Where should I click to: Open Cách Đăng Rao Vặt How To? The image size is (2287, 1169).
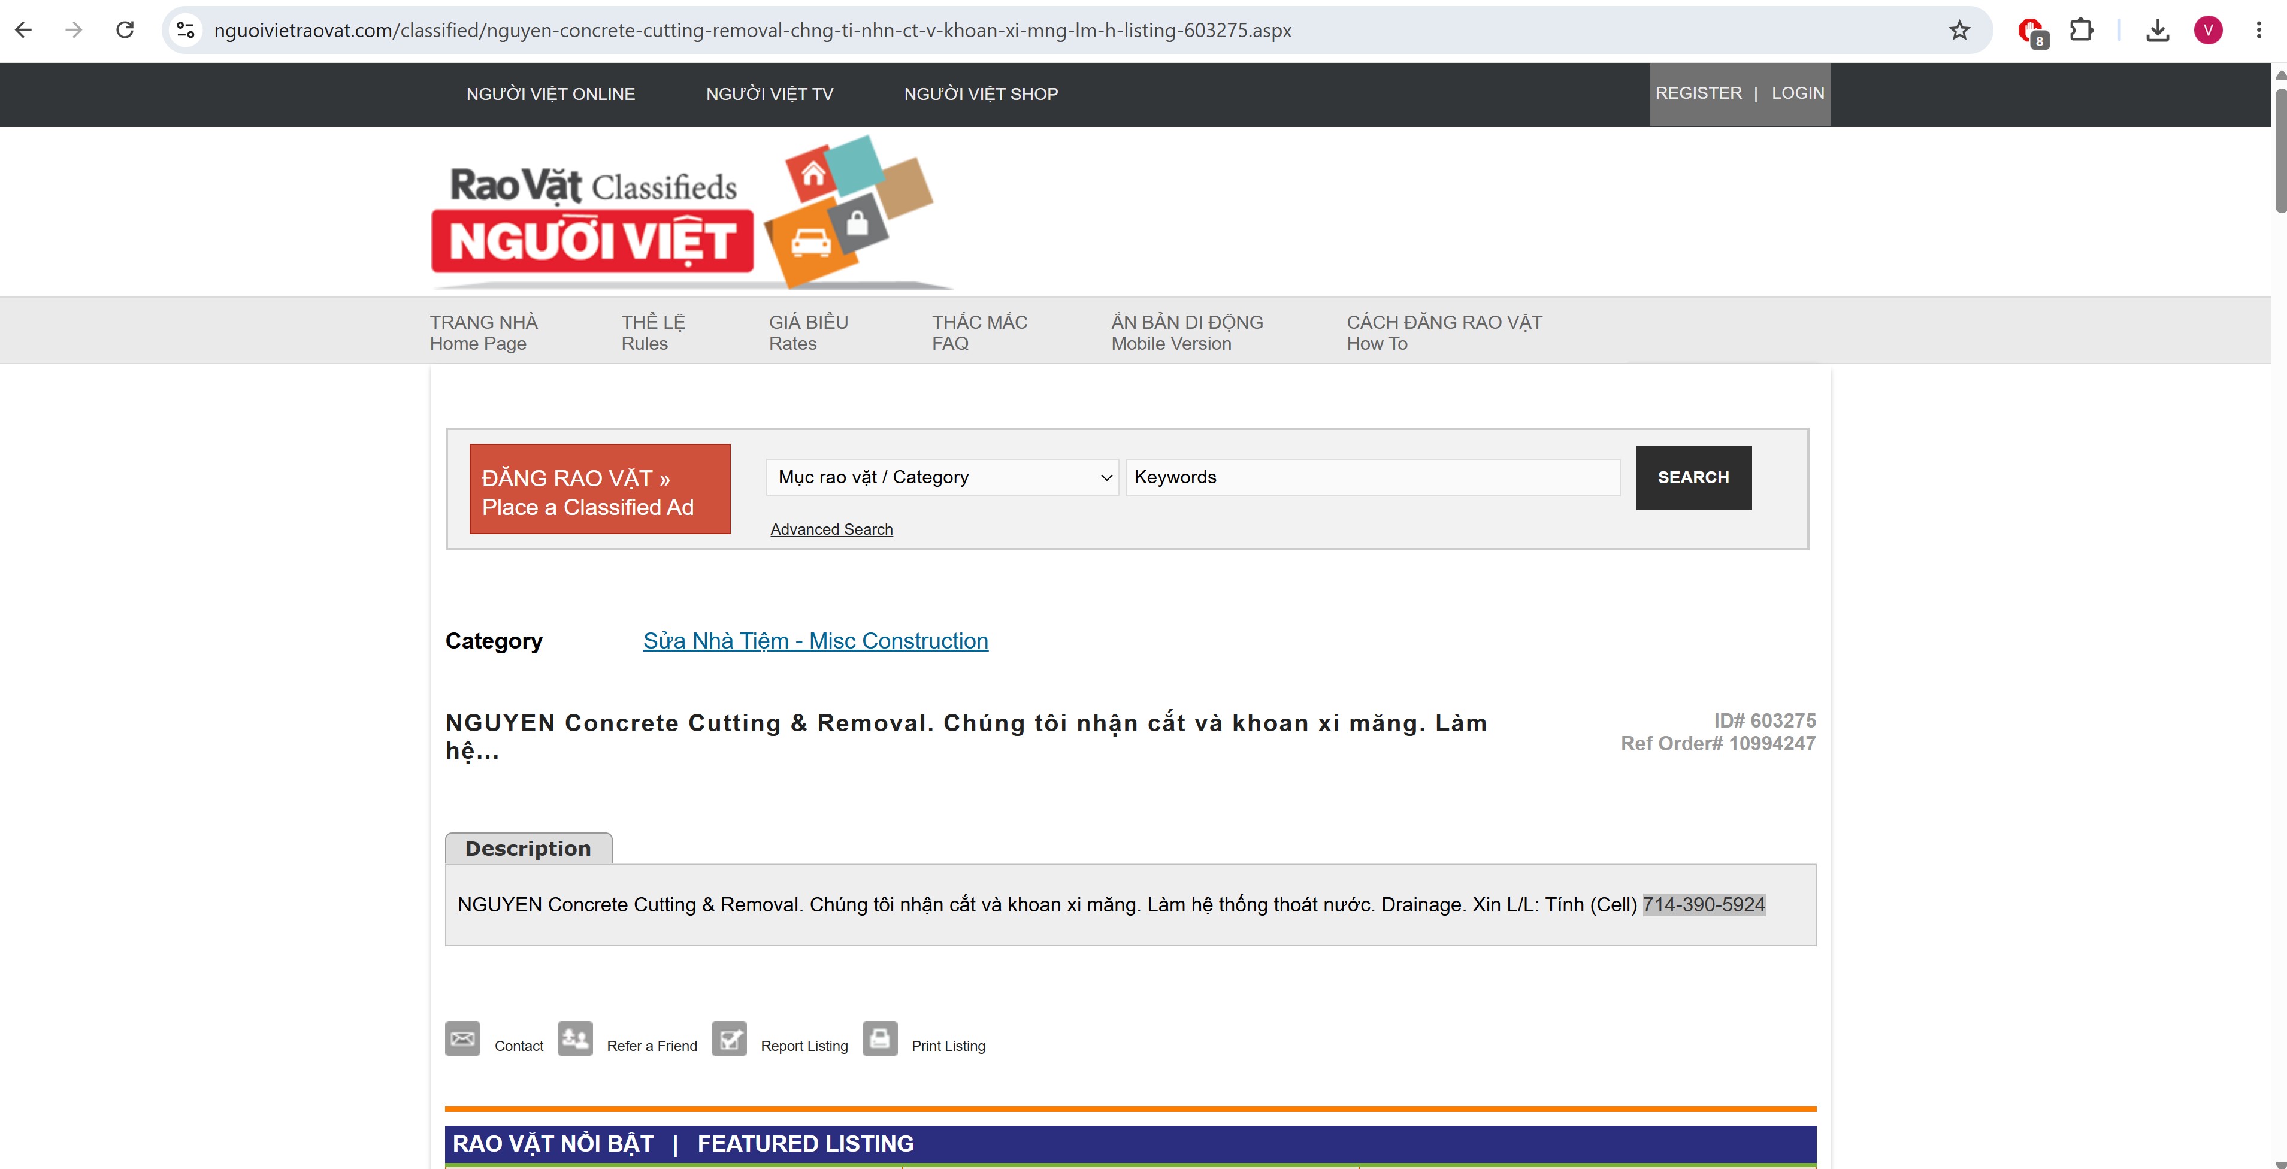tap(1444, 332)
